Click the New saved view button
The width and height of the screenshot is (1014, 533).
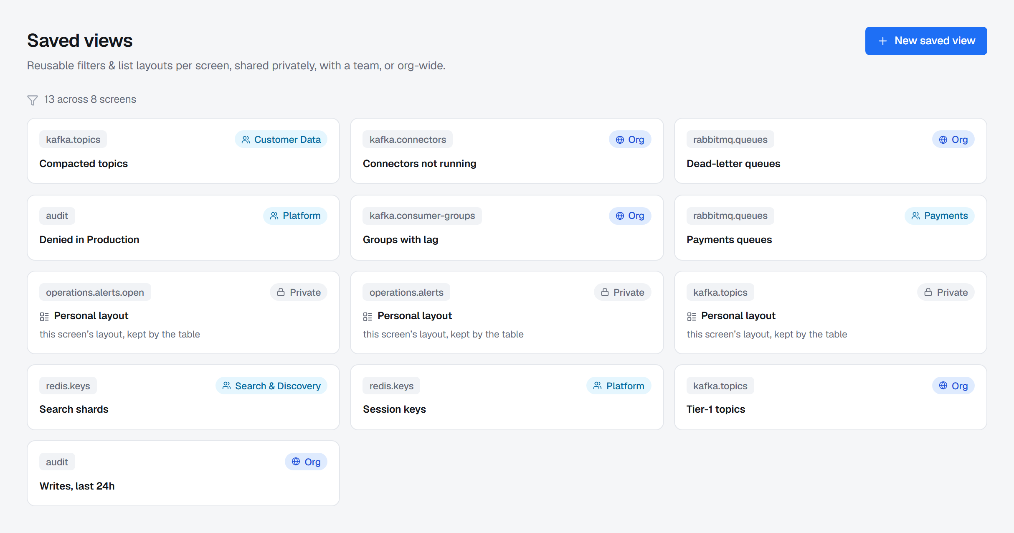926,41
